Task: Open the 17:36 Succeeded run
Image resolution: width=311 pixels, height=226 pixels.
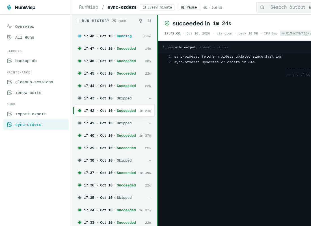Action: point(115,185)
